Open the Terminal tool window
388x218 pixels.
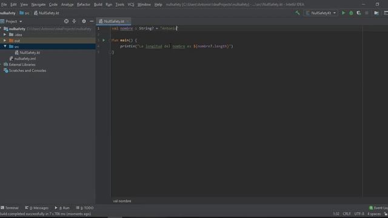click(x=10, y=208)
